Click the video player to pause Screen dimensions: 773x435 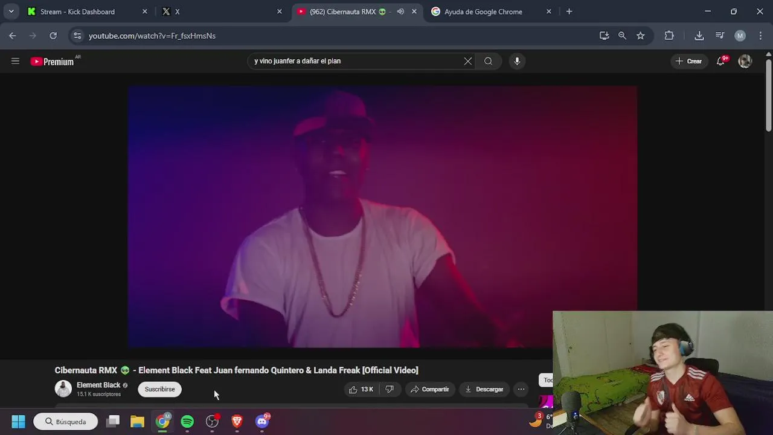(x=382, y=217)
